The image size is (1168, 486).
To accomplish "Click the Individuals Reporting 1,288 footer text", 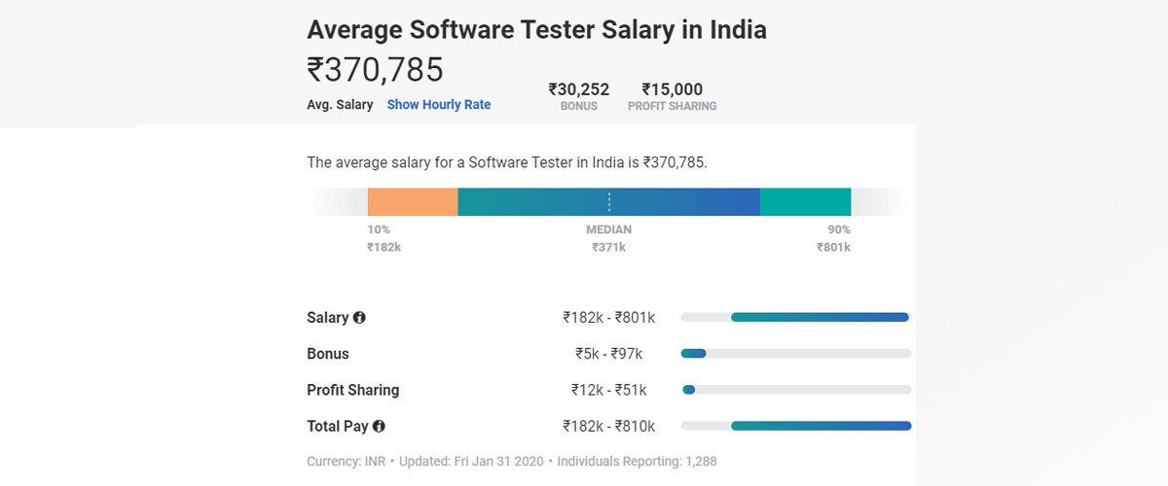I will [x=637, y=461].
